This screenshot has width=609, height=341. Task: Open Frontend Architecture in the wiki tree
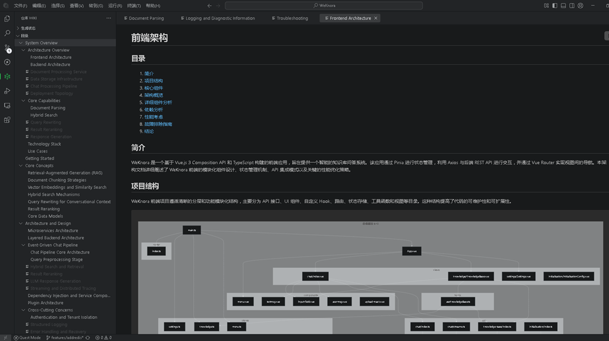pos(51,58)
